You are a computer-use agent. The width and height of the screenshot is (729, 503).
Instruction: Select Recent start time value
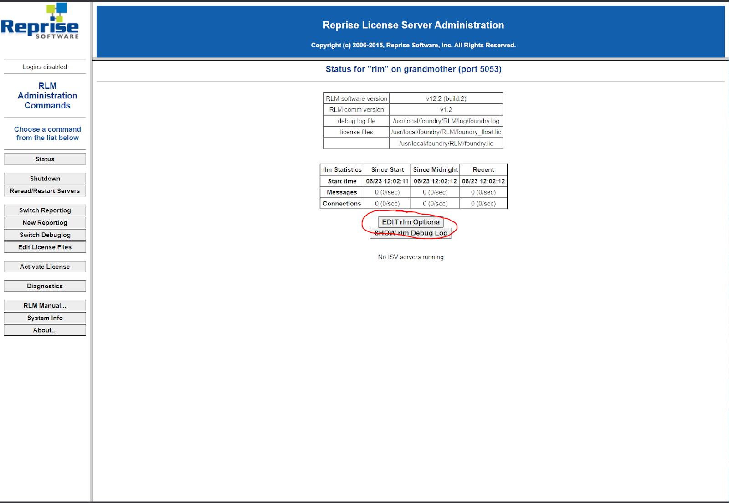pos(483,181)
